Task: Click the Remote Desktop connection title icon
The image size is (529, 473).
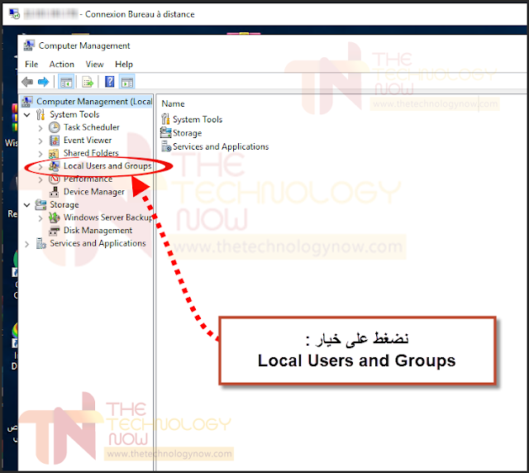Action: pyautogui.click(x=14, y=14)
